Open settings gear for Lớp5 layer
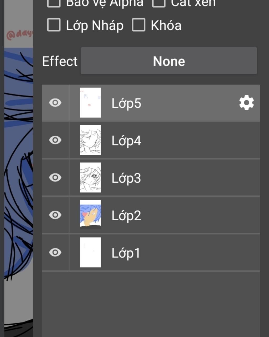Viewport: 269px width, 337px height. [246, 103]
